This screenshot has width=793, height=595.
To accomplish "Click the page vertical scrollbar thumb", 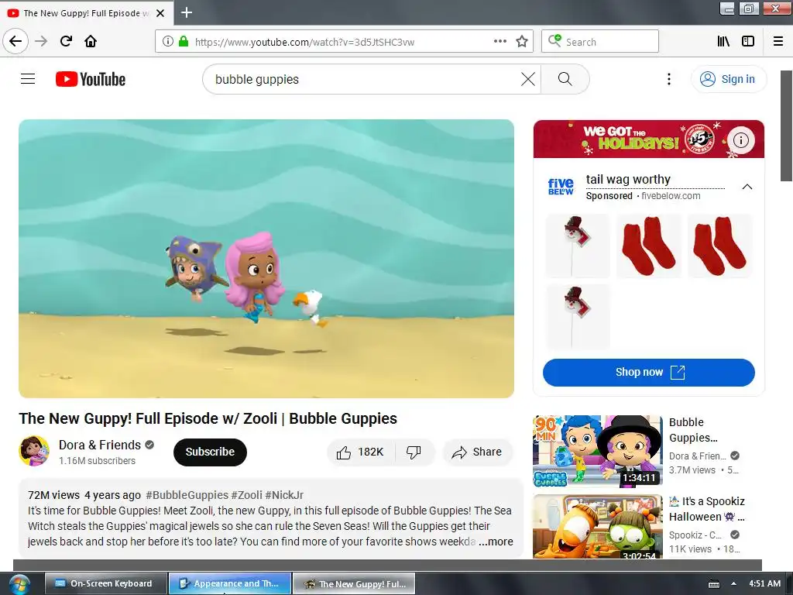I will click(786, 126).
